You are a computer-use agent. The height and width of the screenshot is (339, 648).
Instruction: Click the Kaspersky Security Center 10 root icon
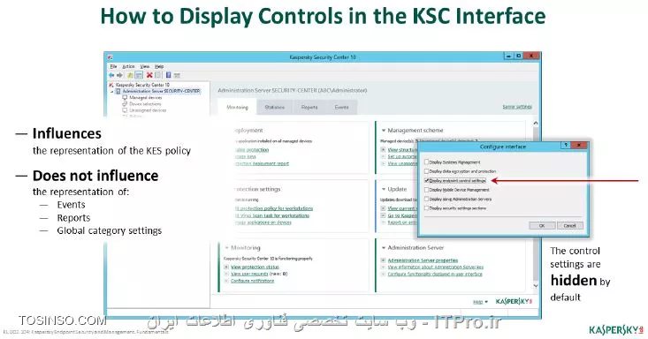coord(111,85)
